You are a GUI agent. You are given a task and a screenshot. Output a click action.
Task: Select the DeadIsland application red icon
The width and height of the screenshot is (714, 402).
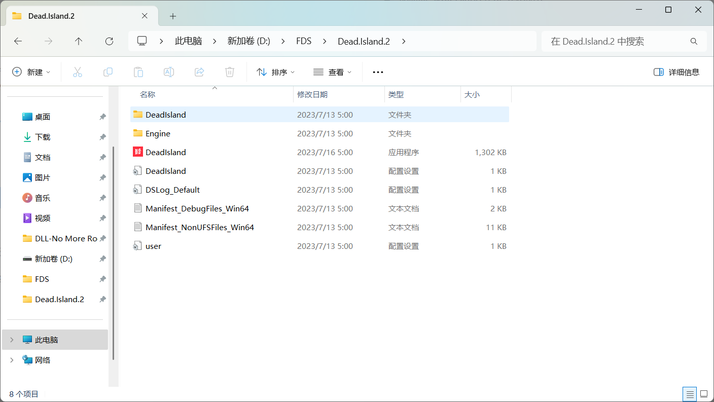click(x=138, y=152)
